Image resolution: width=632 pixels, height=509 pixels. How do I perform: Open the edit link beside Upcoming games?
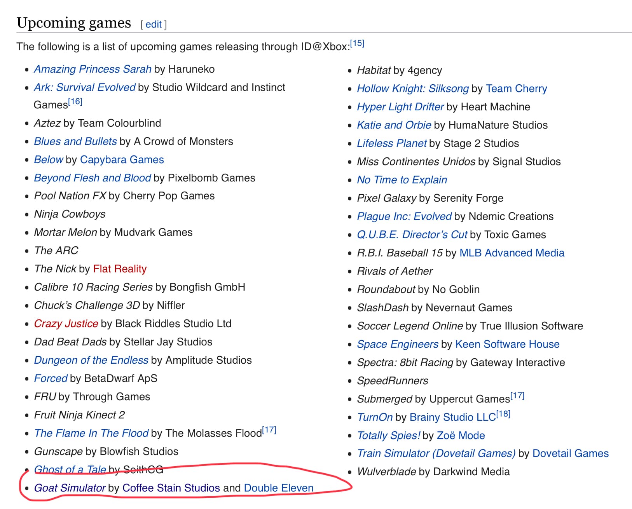[154, 24]
